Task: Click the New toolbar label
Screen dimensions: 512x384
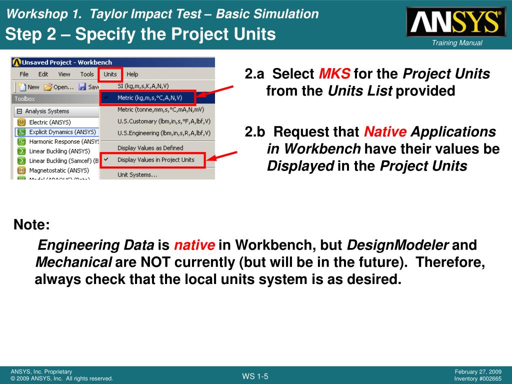Action: [33, 87]
